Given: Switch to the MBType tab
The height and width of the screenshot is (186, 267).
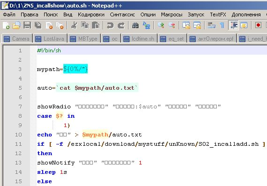Looking at the screenshot, I should tap(84, 39).
